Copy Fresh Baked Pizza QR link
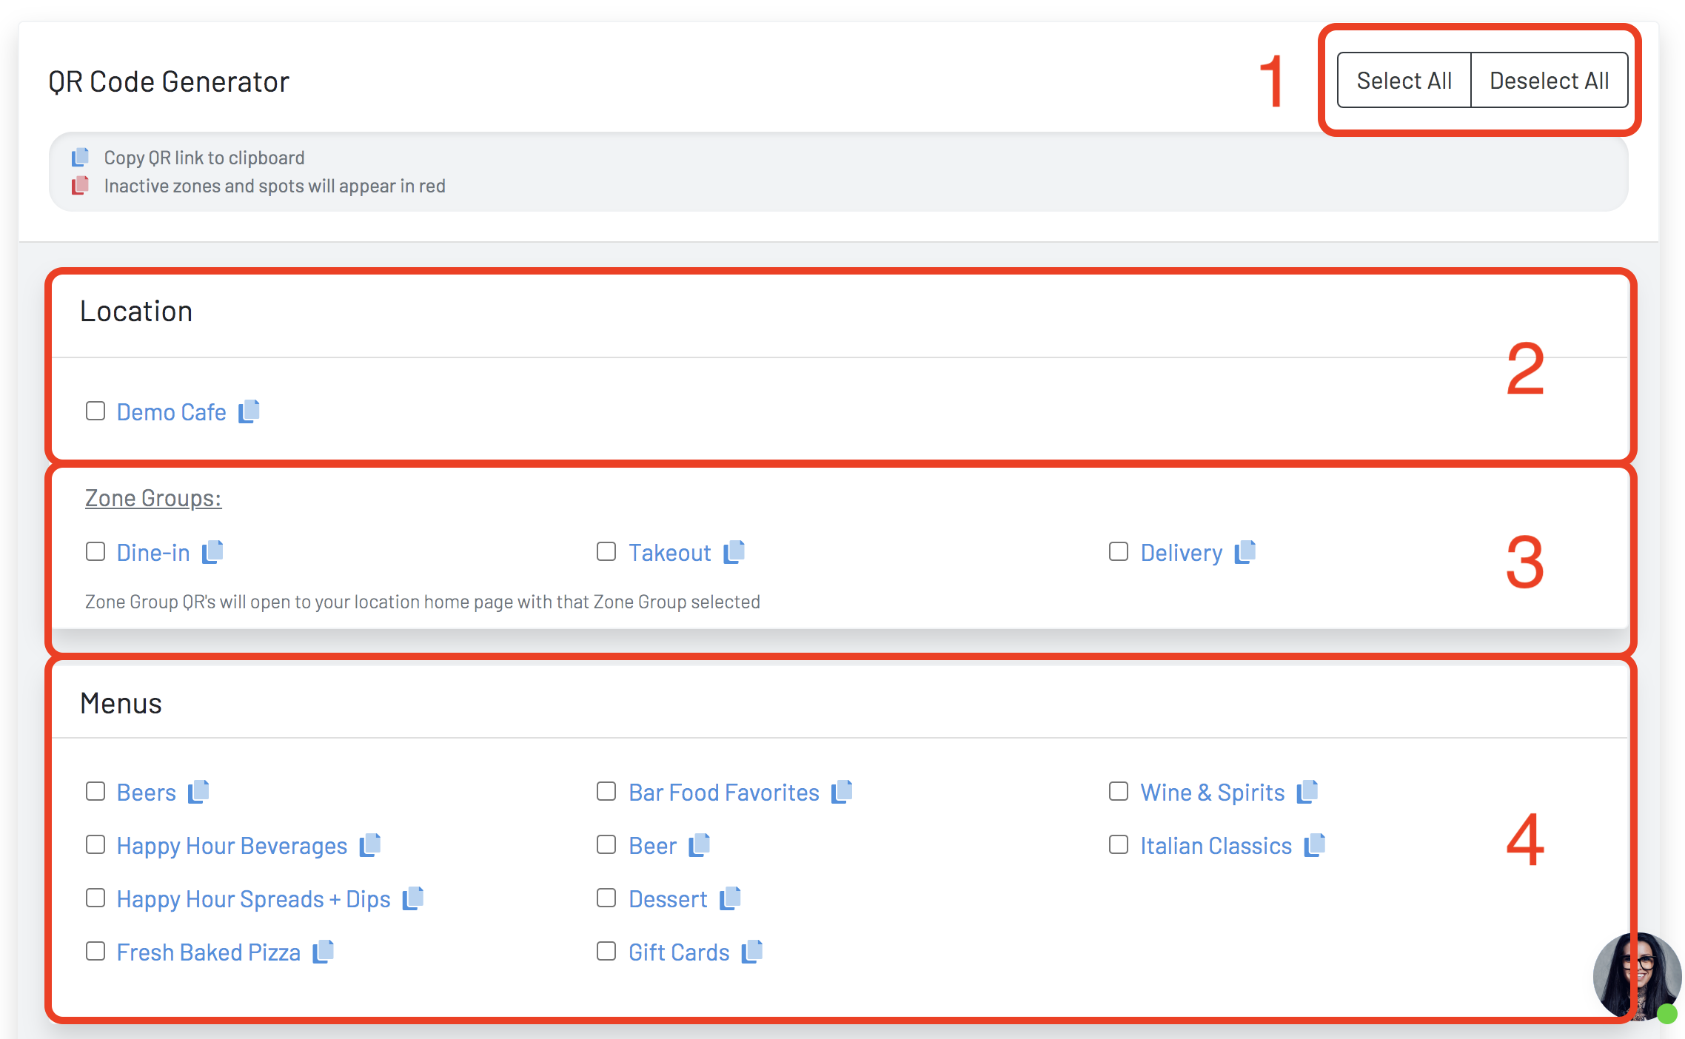The width and height of the screenshot is (1685, 1039). [x=323, y=952]
